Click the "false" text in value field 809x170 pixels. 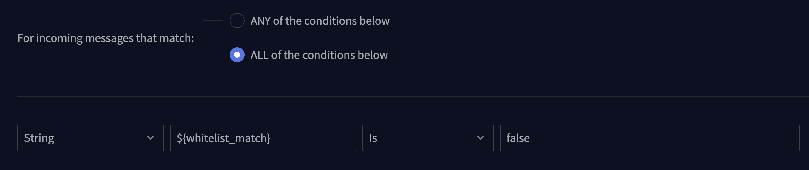coord(518,138)
